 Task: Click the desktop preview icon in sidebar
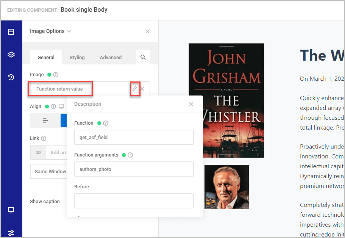coord(11,210)
